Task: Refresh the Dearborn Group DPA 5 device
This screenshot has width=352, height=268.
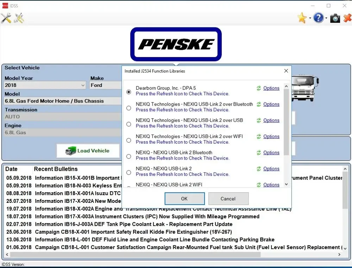Action: click(x=259, y=88)
